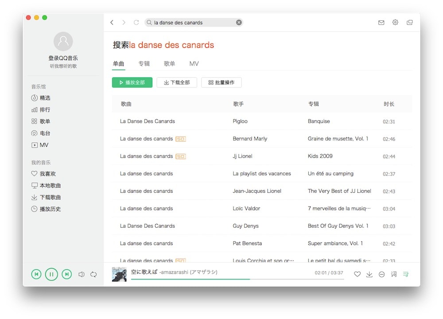Open artist Jj Lionel
This screenshot has height=319, width=443.
(x=242, y=156)
